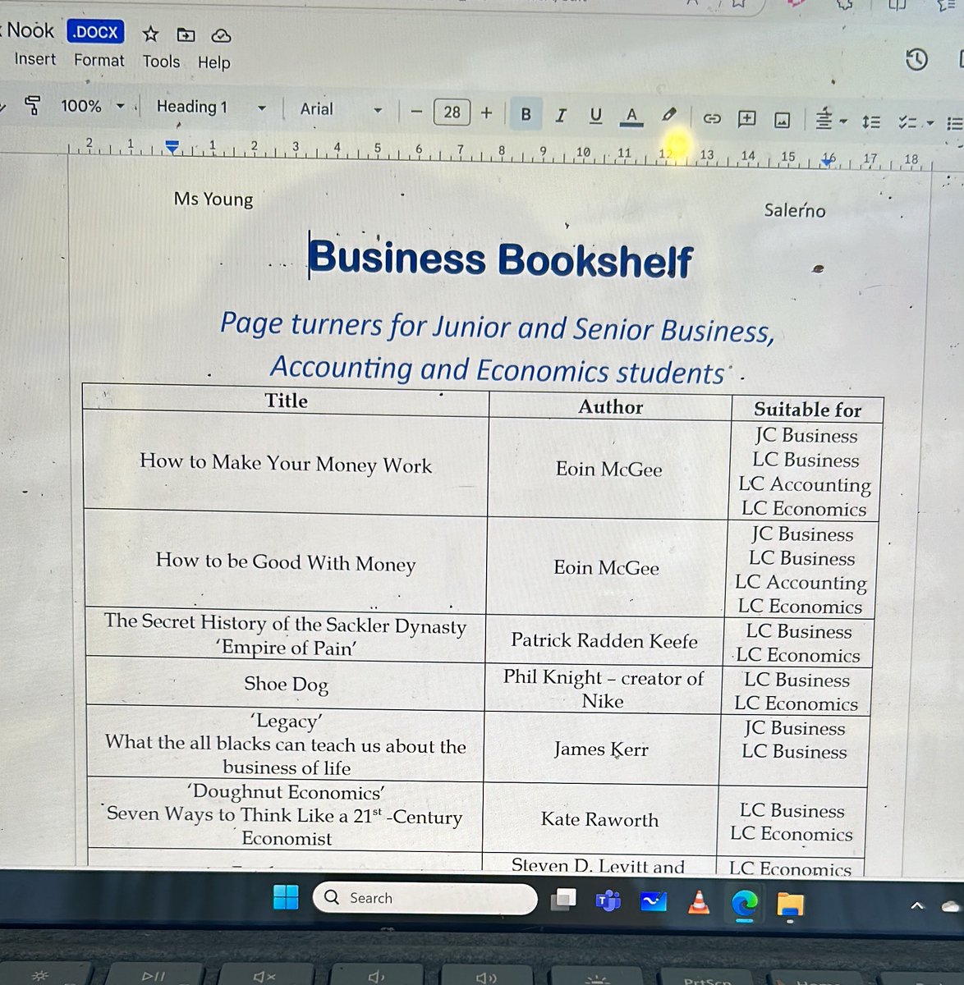Click the 'James Kerr' author cell
This screenshot has height=985, width=964.
click(x=601, y=749)
